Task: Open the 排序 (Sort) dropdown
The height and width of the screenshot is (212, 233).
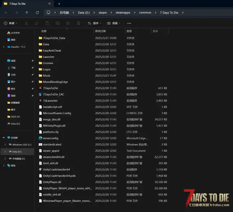Action: pos(95,23)
